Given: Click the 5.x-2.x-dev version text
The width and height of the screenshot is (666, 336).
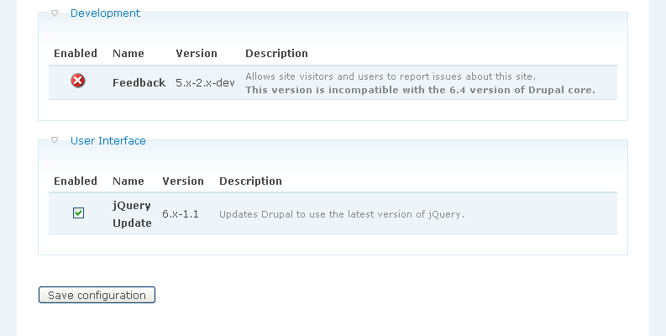Looking at the screenshot, I should [205, 83].
